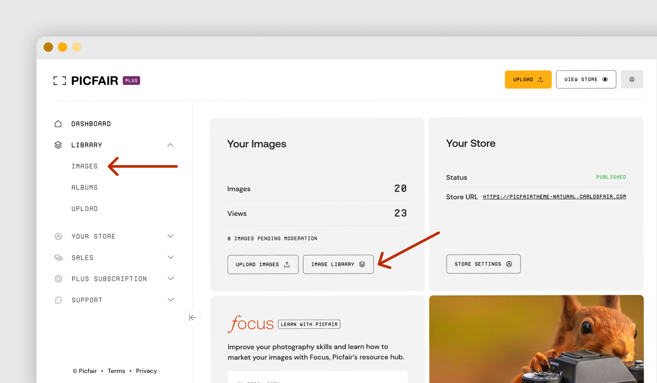
Task: Select Plus Subscription menu label
Action: coord(109,279)
